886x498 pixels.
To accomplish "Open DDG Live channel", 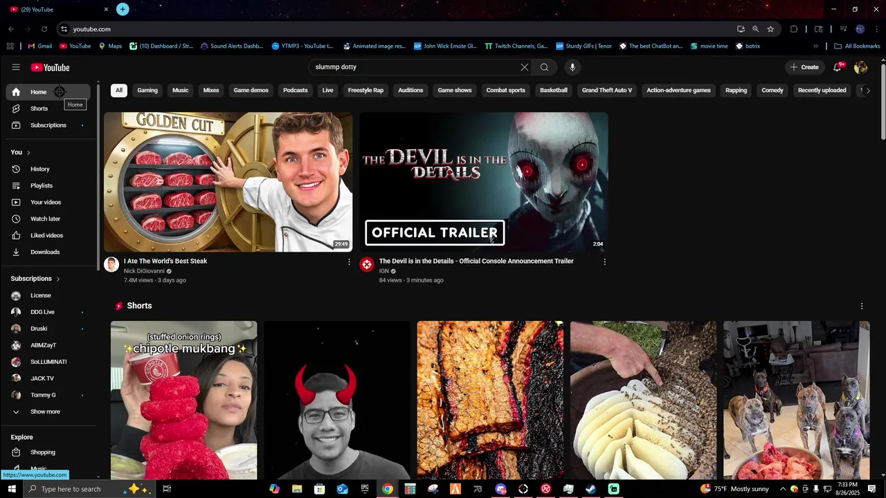I will [48, 312].
